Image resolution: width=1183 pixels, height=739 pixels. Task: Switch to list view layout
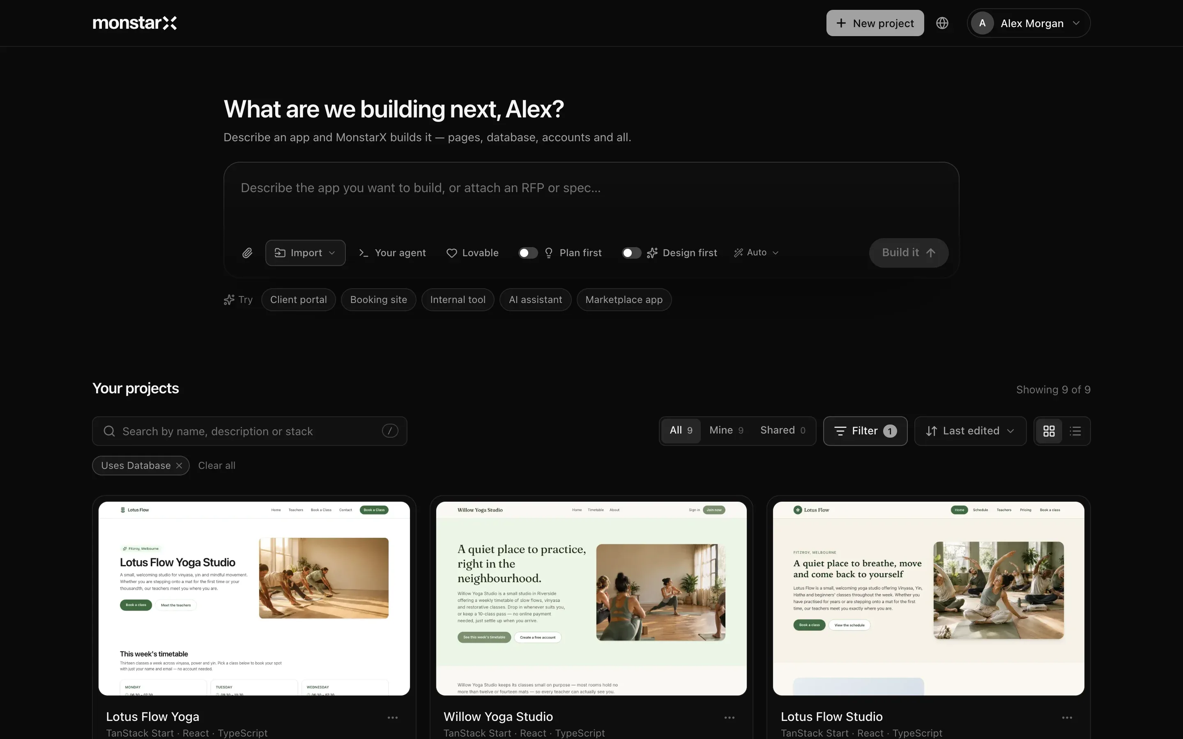[x=1075, y=431]
